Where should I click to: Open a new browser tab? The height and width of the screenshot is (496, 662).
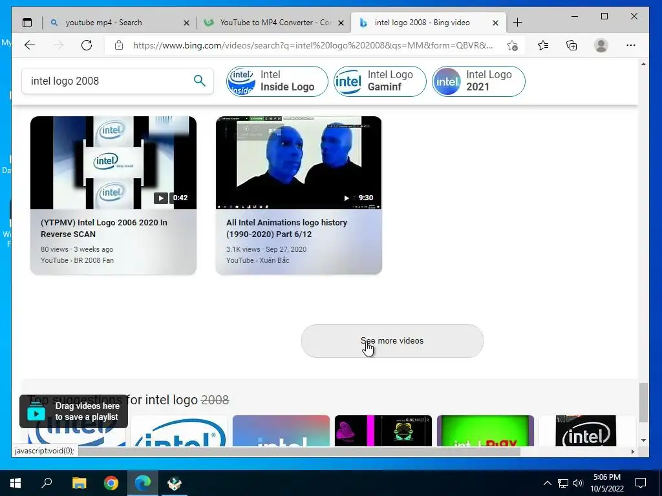(x=517, y=23)
